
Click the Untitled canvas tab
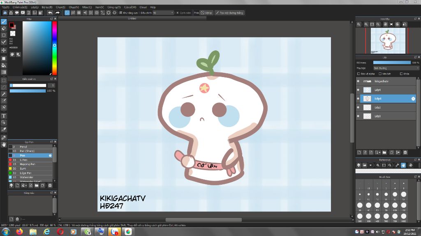click(132, 18)
